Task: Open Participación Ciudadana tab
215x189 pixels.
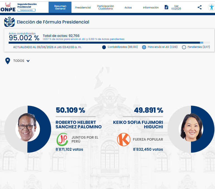Action: point(106,8)
